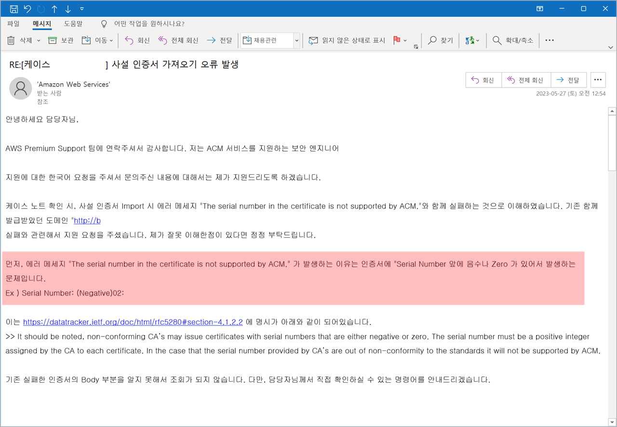Go to previous item with up arrow
617x427 pixels.
(x=54, y=9)
